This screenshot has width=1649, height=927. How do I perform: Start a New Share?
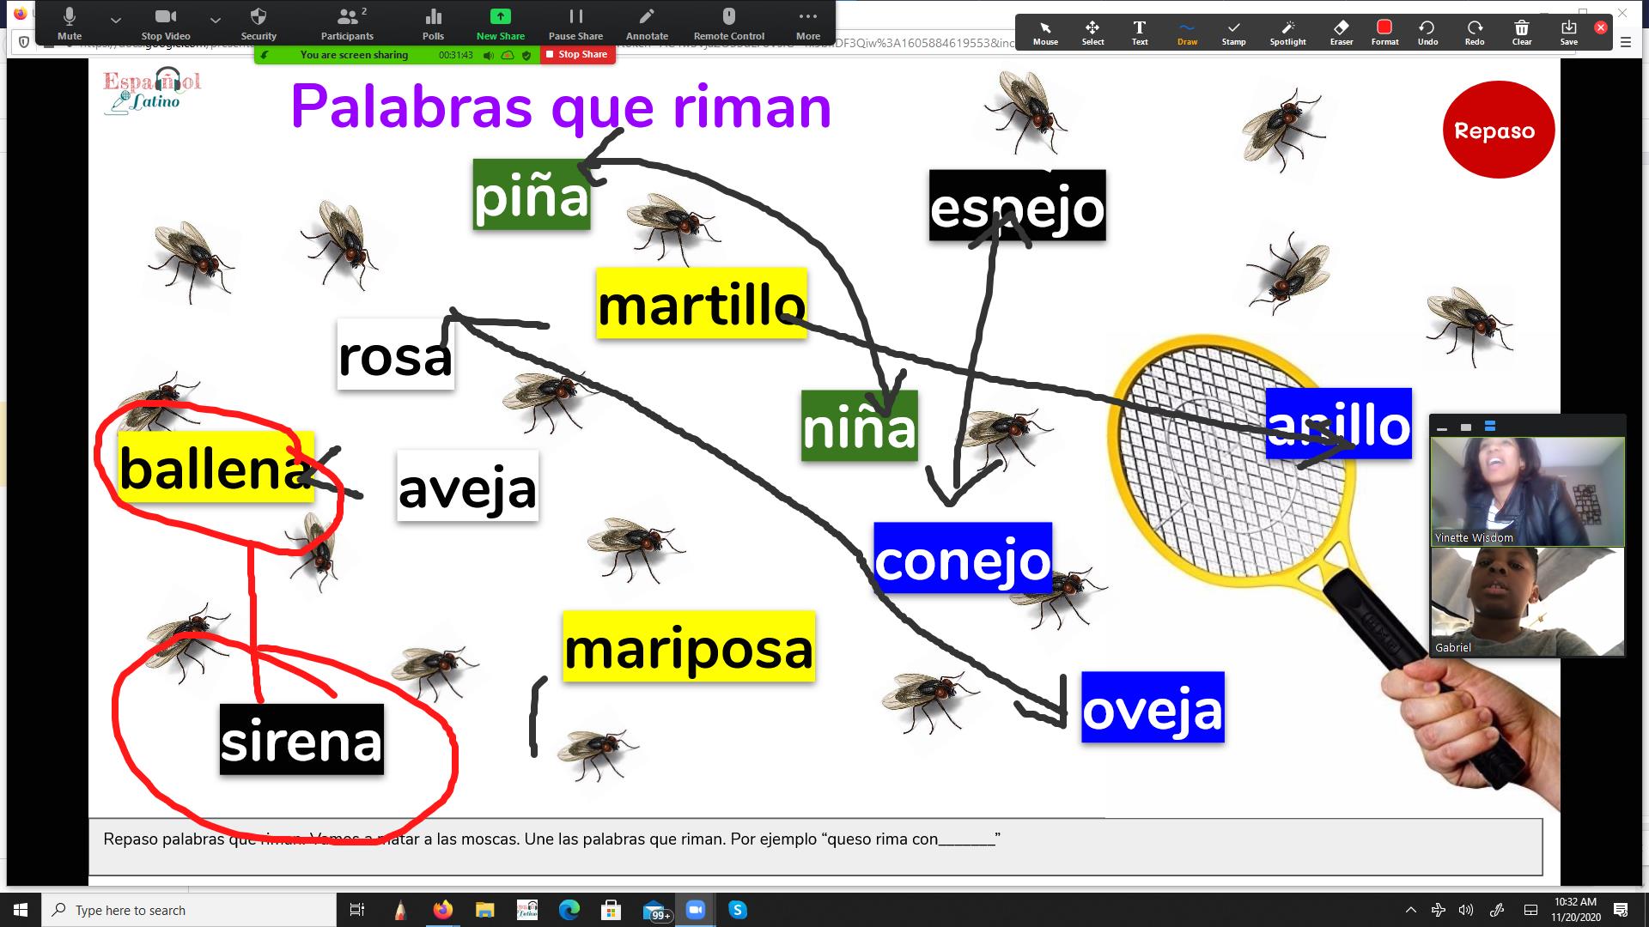500,23
